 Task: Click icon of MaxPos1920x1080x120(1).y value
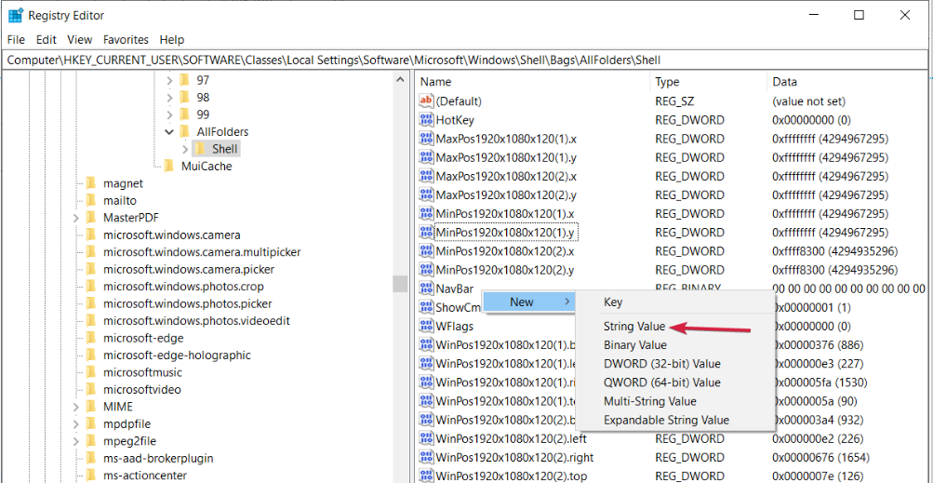point(427,157)
